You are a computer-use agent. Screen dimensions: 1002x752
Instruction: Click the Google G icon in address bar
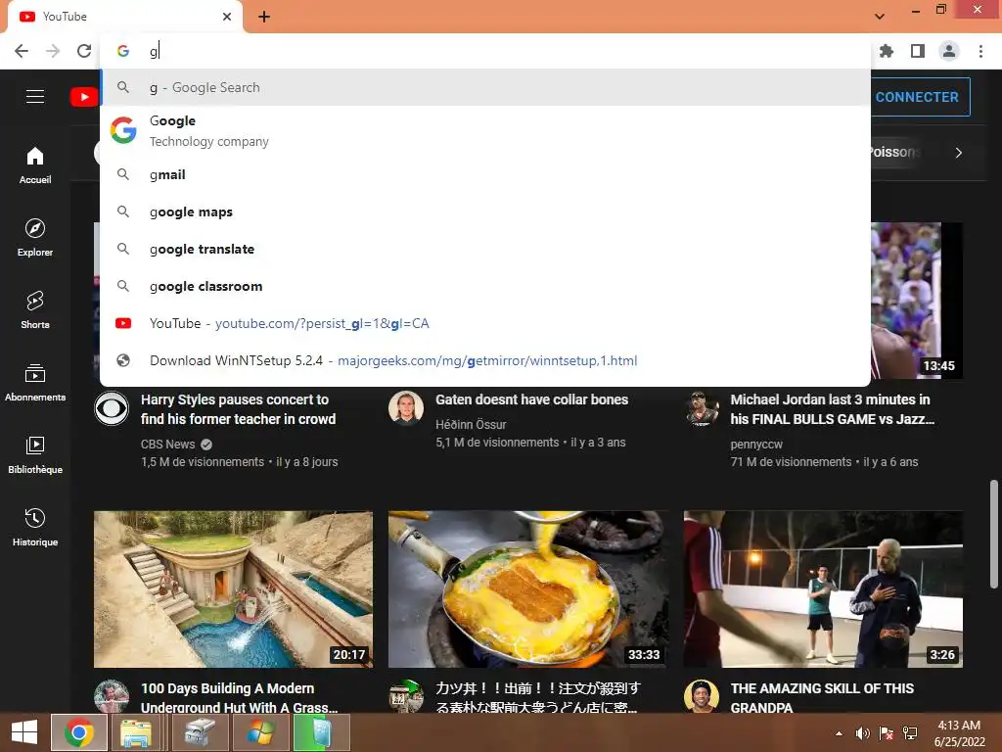click(x=123, y=51)
